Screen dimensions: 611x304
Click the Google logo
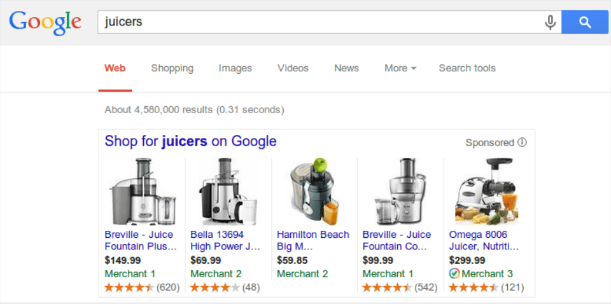(45, 22)
